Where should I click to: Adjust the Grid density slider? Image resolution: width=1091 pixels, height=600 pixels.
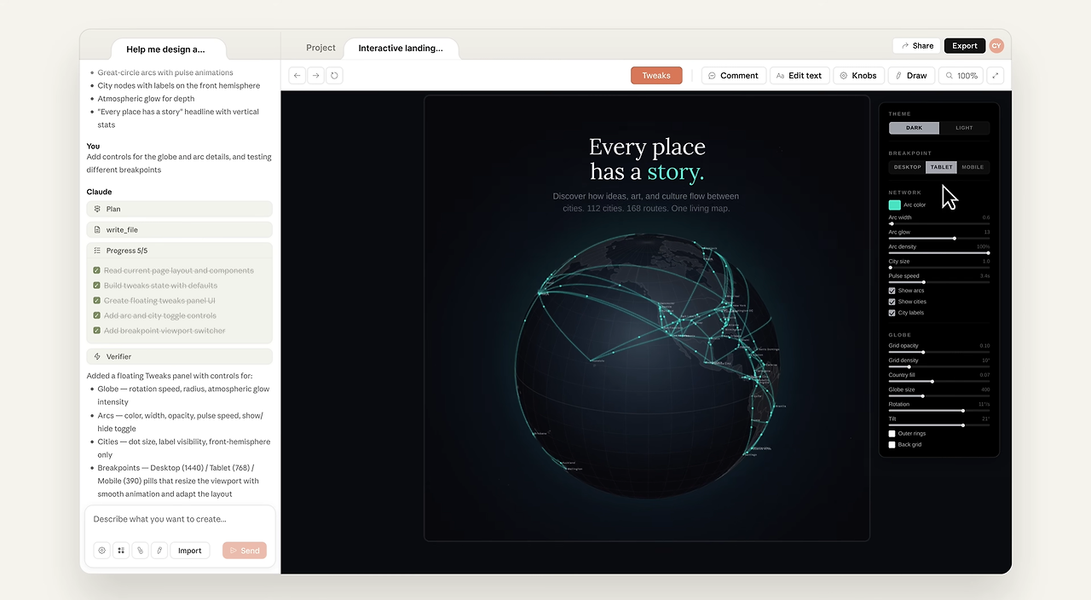pyautogui.click(x=939, y=366)
